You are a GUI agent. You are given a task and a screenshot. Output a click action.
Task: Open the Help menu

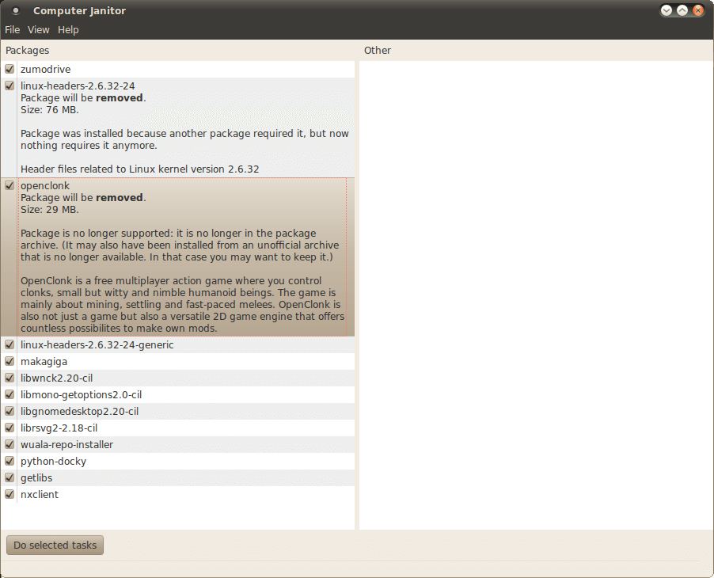[68, 29]
